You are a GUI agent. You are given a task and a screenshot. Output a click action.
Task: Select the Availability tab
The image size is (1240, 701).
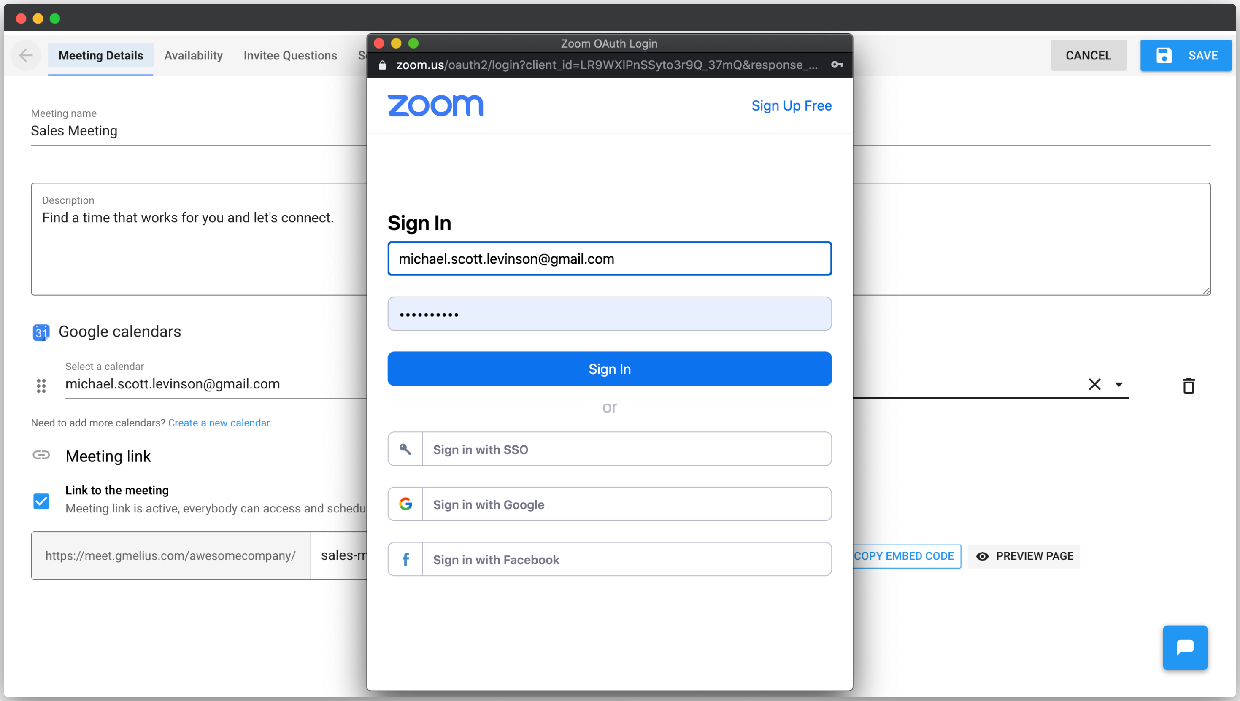point(192,56)
